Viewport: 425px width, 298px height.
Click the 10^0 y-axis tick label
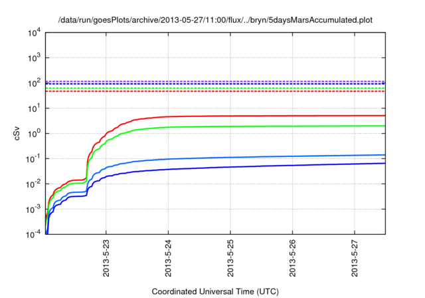(34, 134)
